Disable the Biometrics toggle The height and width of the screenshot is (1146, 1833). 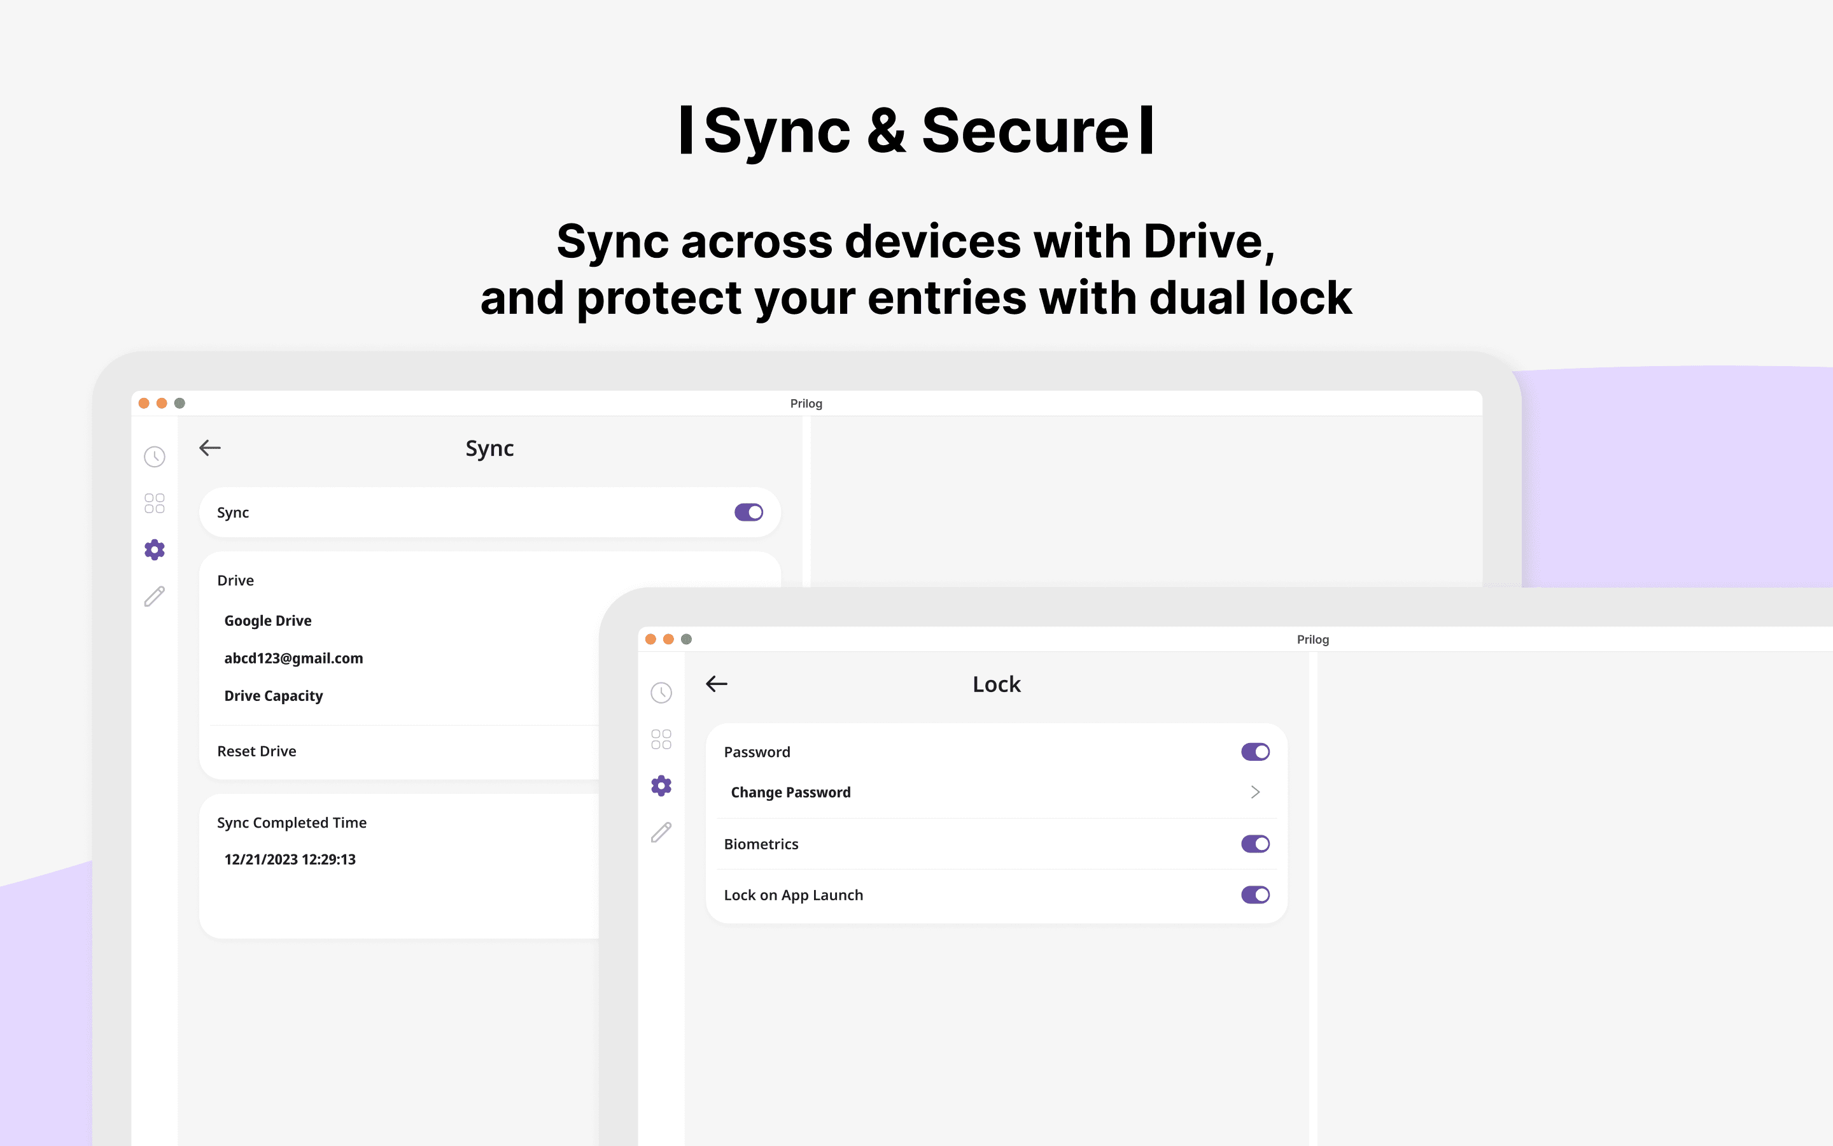[1255, 844]
